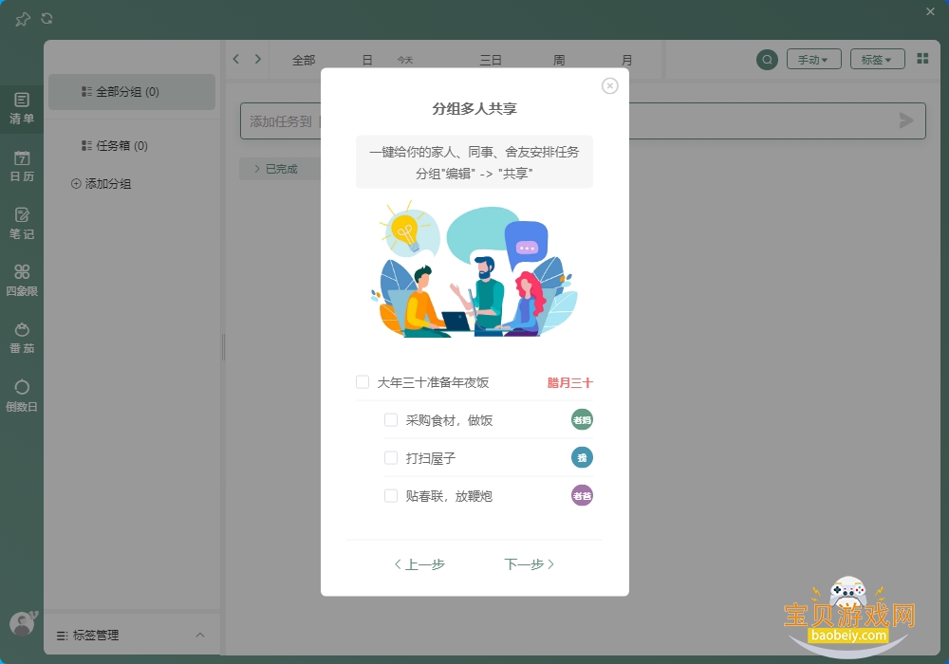Open the 四象限 quadrant view icon
Image resolution: width=949 pixels, height=664 pixels.
(x=22, y=281)
